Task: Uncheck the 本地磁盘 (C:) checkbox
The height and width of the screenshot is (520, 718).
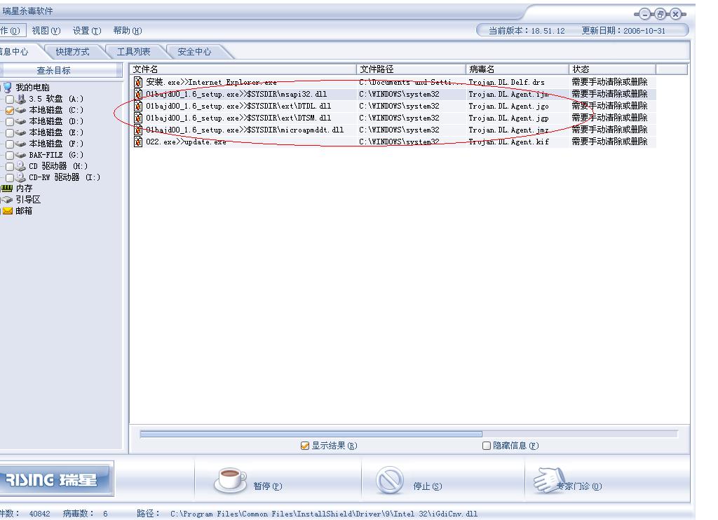Action: (10, 110)
